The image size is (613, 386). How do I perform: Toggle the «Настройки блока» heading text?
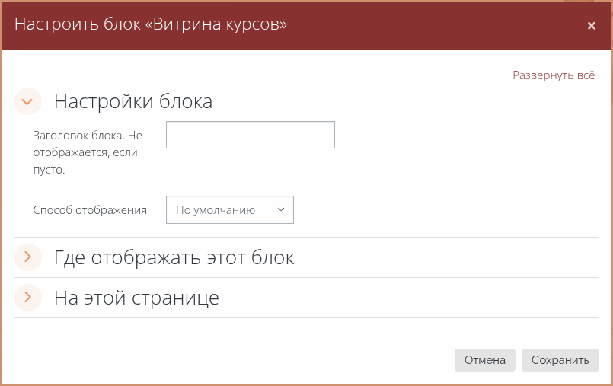[x=132, y=101]
